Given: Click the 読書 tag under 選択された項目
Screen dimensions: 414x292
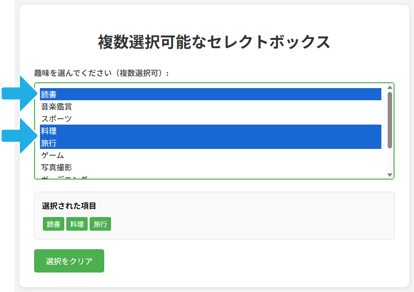Looking at the screenshot, I should [x=54, y=224].
